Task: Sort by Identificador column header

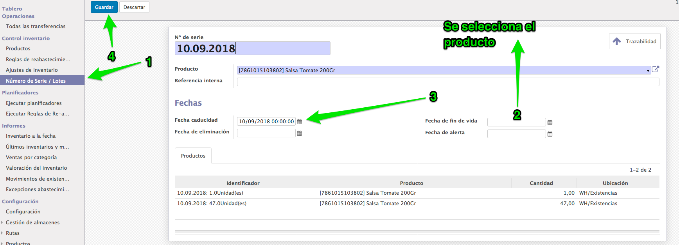Action: pos(243,183)
